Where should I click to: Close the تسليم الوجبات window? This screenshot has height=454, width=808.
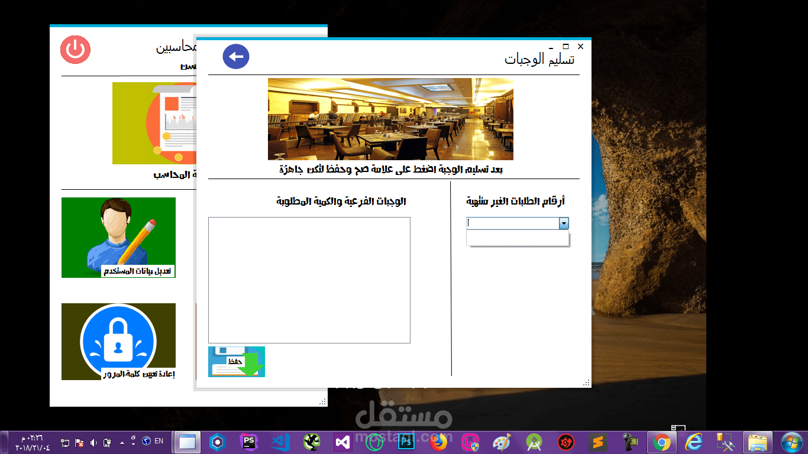pyautogui.click(x=580, y=46)
